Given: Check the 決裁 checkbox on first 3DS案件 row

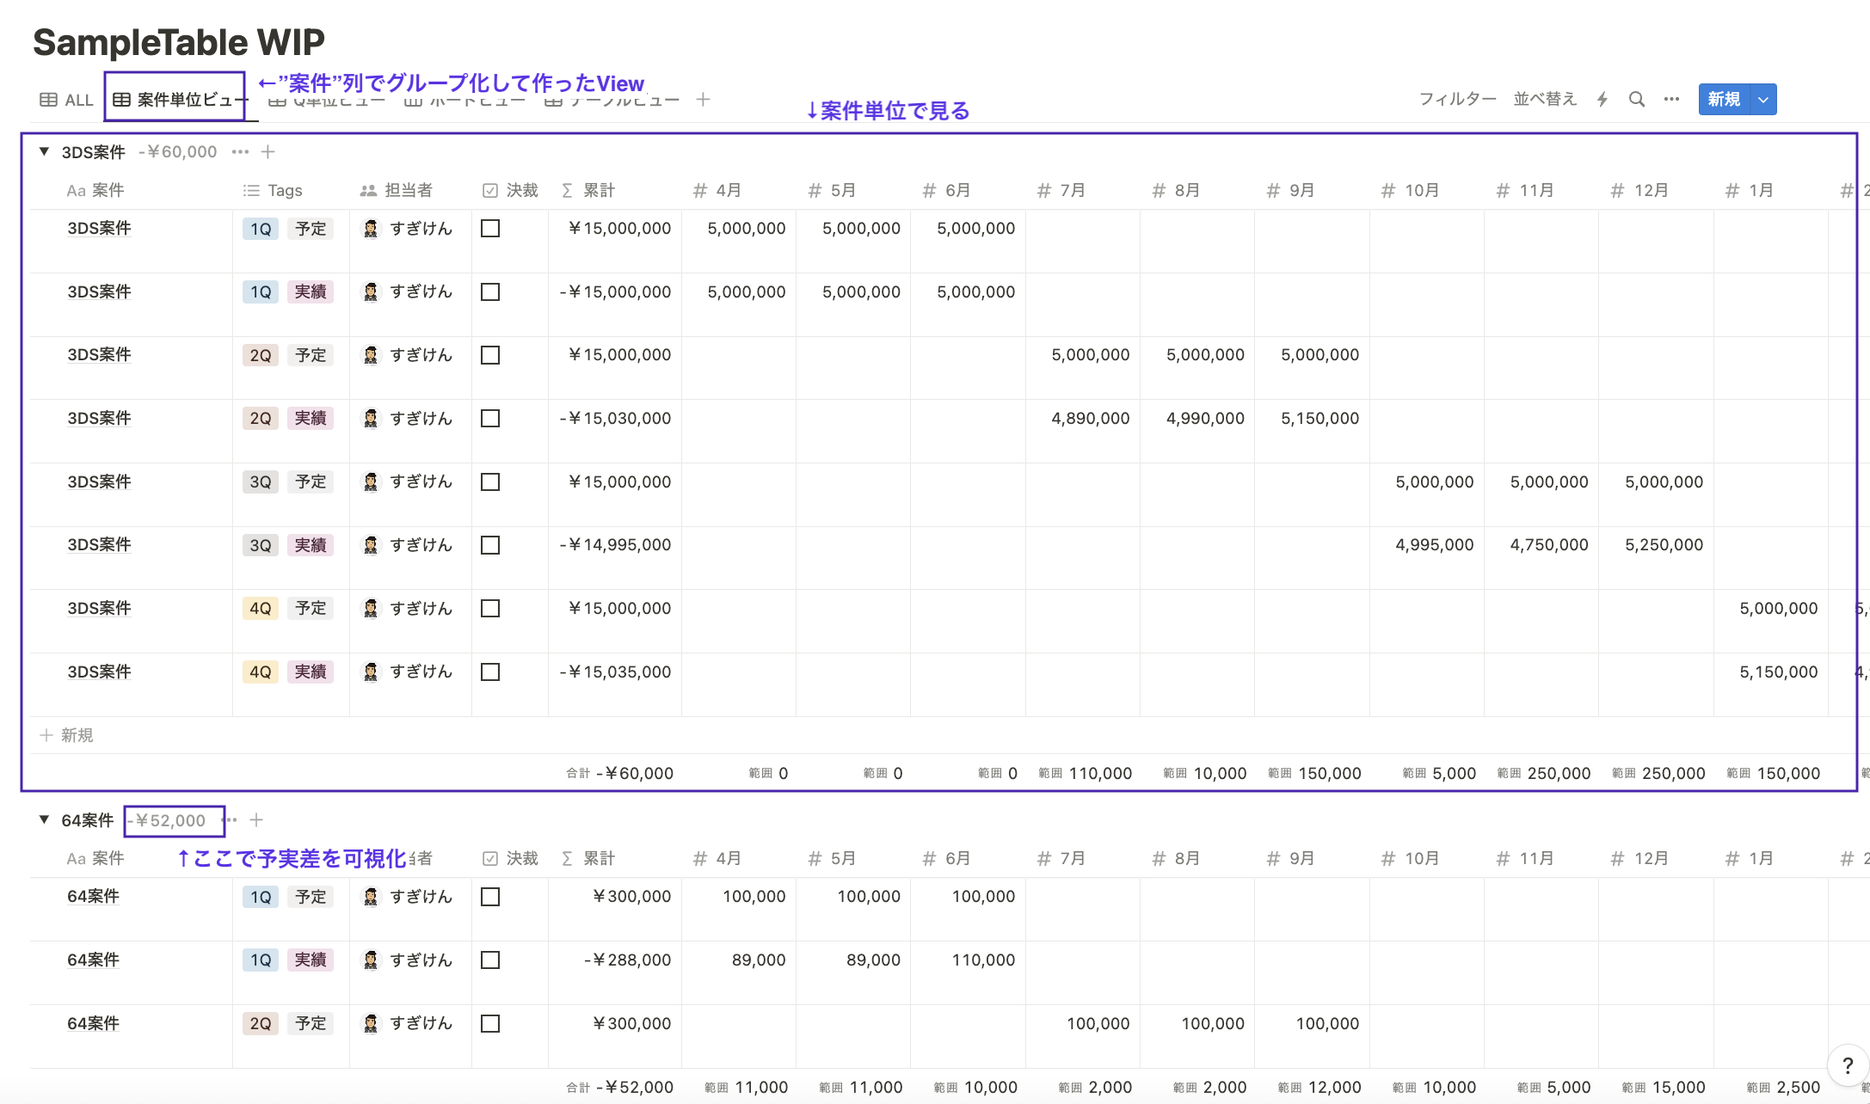Looking at the screenshot, I should coord(490,228).
